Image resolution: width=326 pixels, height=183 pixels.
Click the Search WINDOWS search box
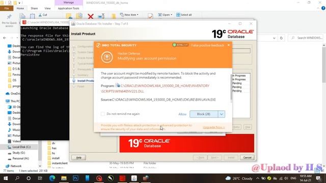coord(306,38)
